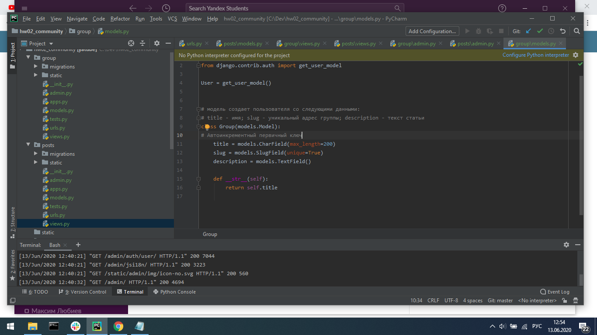
Task: Click the editor's vertical scrollbar
Action: 581,144
